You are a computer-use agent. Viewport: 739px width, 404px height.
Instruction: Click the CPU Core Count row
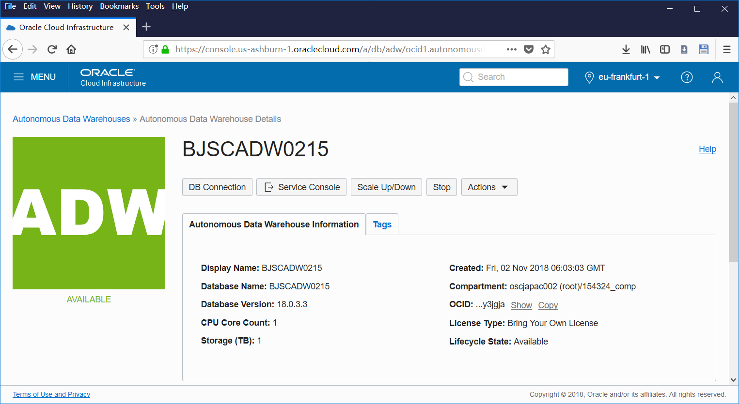pos(239,323)
